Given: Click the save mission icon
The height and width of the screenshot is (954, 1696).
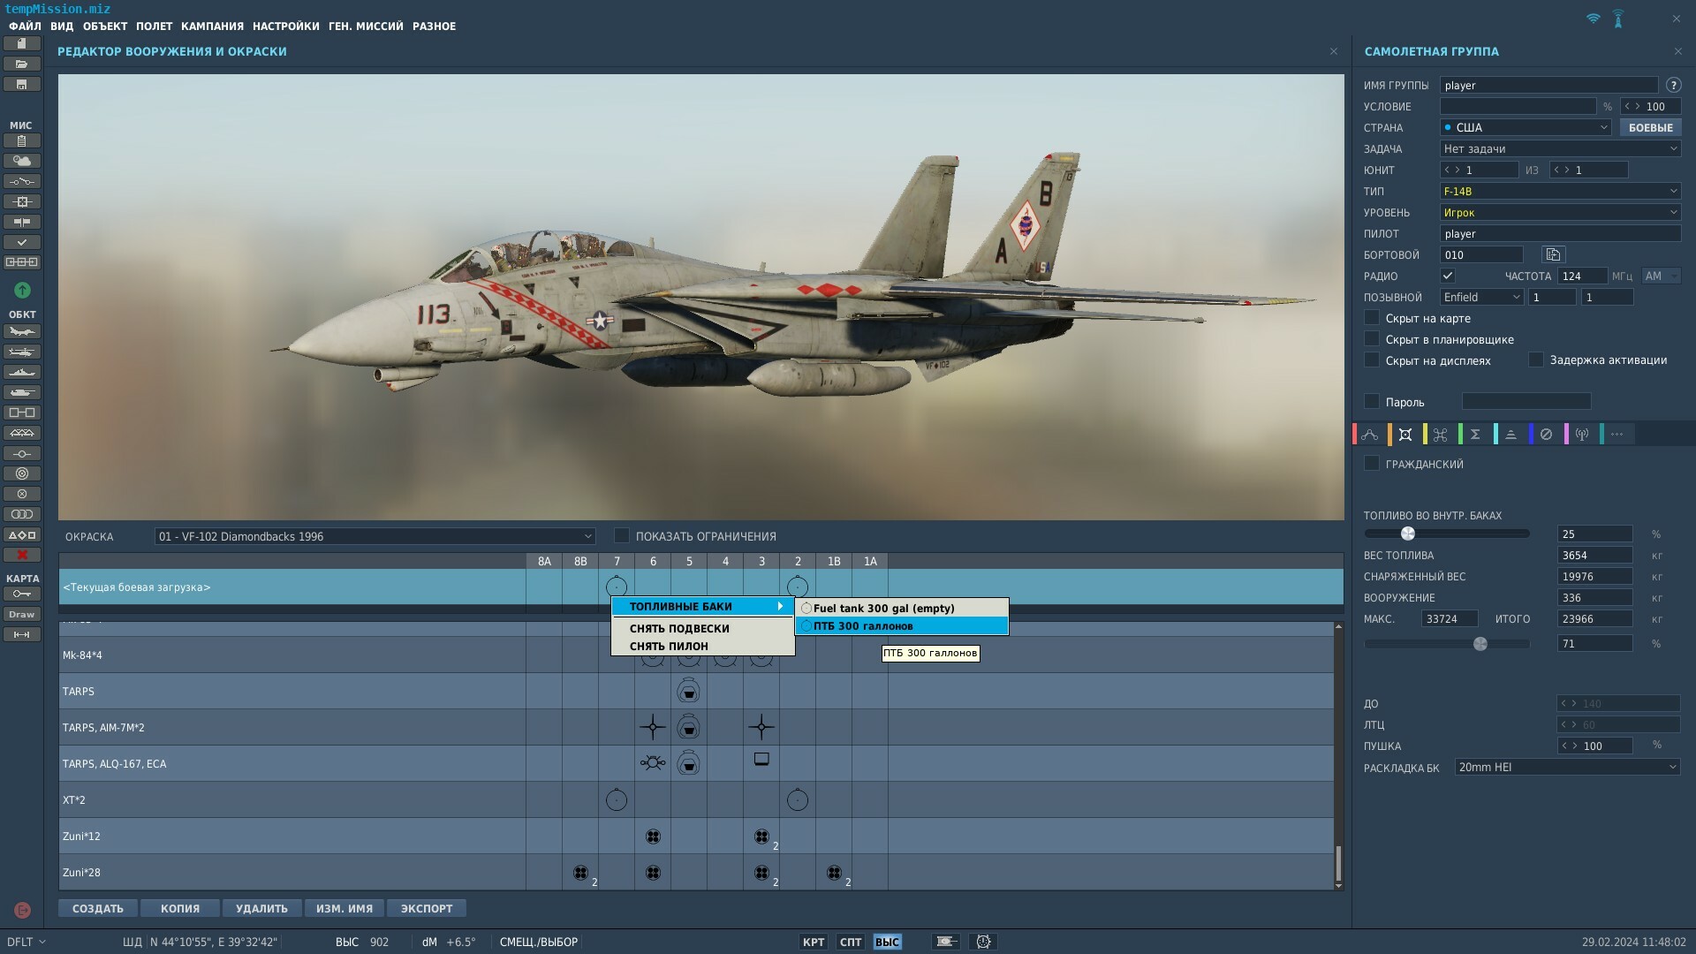Looking at the screenshot, I should pos(22,84).
